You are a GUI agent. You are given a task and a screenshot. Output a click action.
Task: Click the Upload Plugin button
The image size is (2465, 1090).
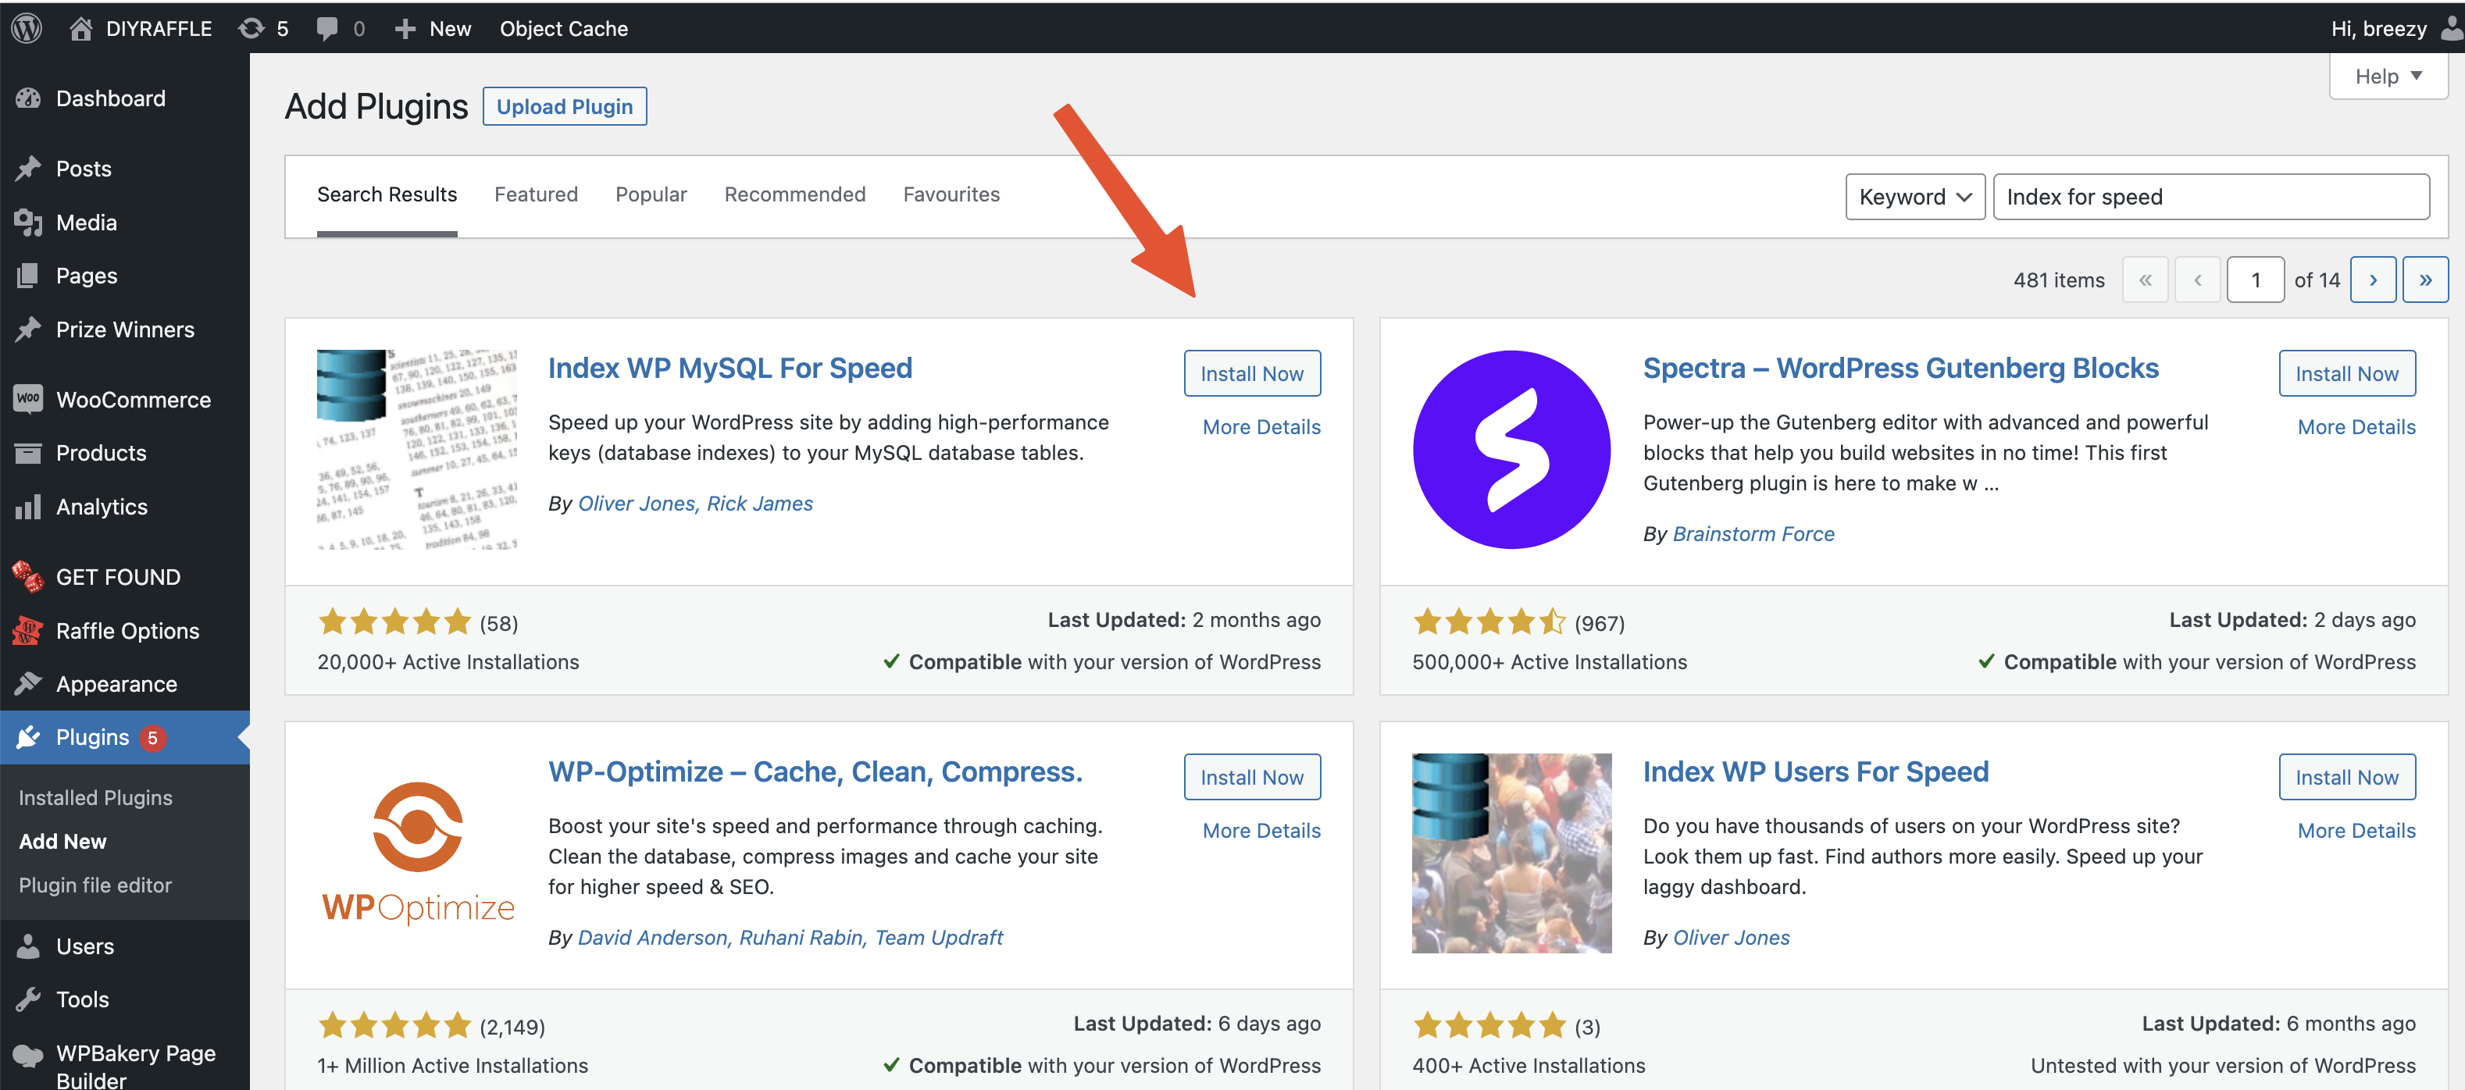[x=565, y=106]
